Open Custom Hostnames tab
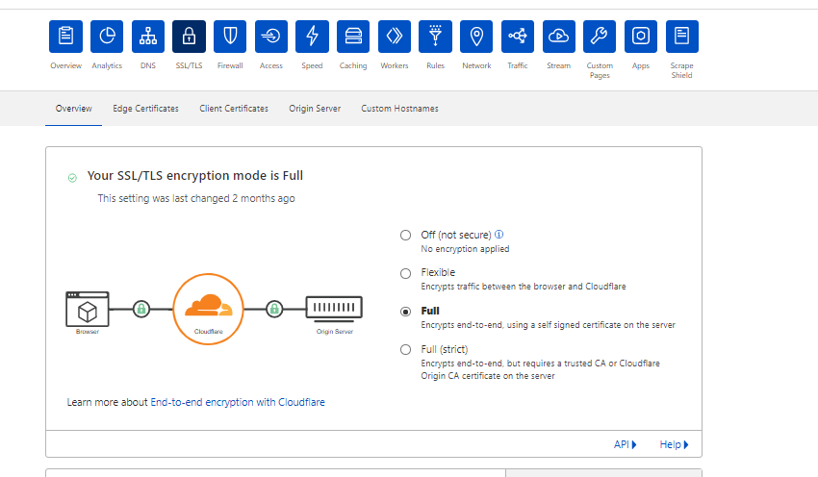818x477 pixels. pyautogui.click(x=399, y=109)
